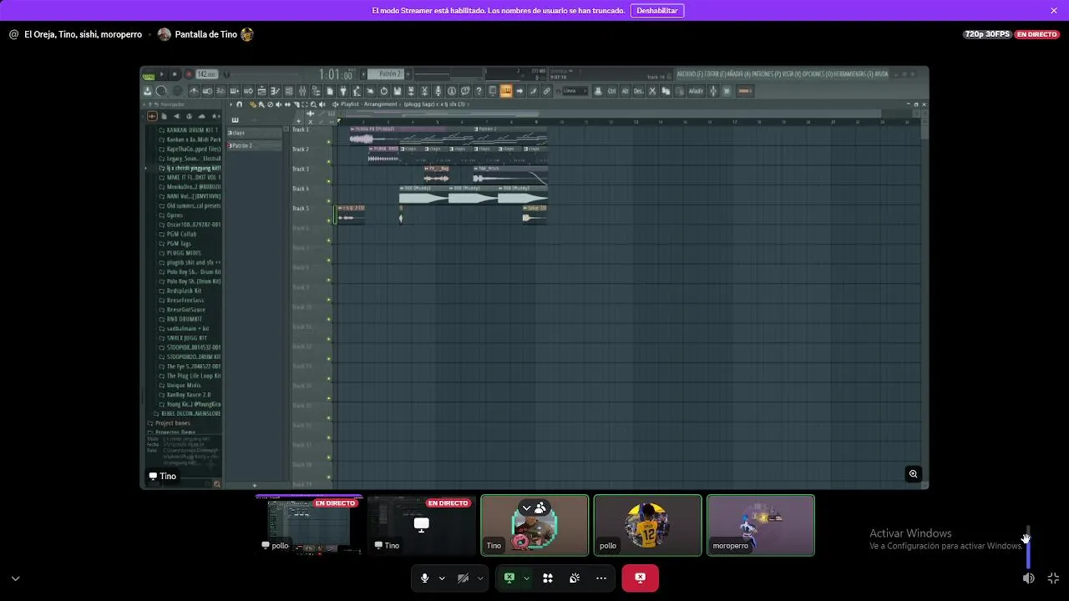
Task: Open PGM Collab browser folder
Action: (180, 234)
